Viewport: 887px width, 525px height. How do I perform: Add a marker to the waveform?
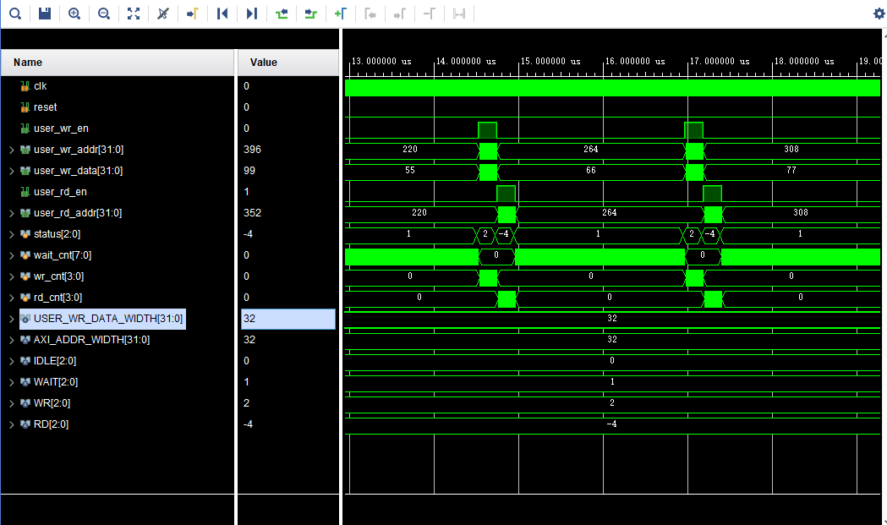pyautogui.click(x=341, y=14)
